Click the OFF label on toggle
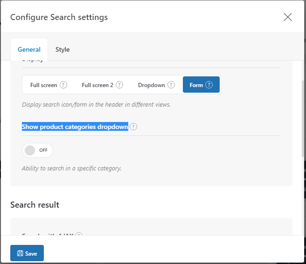306x264 pixels. (x=43, y=150)
